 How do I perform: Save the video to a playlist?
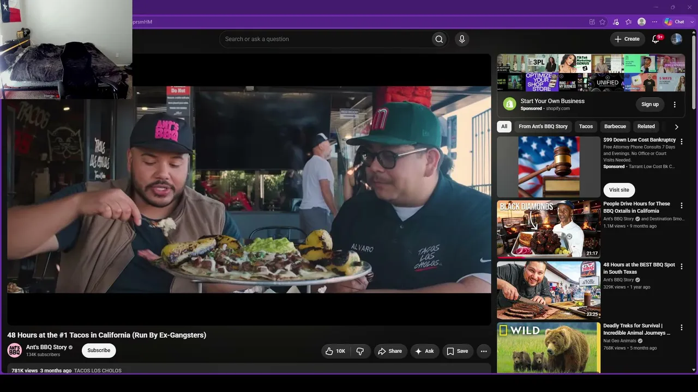458,351
